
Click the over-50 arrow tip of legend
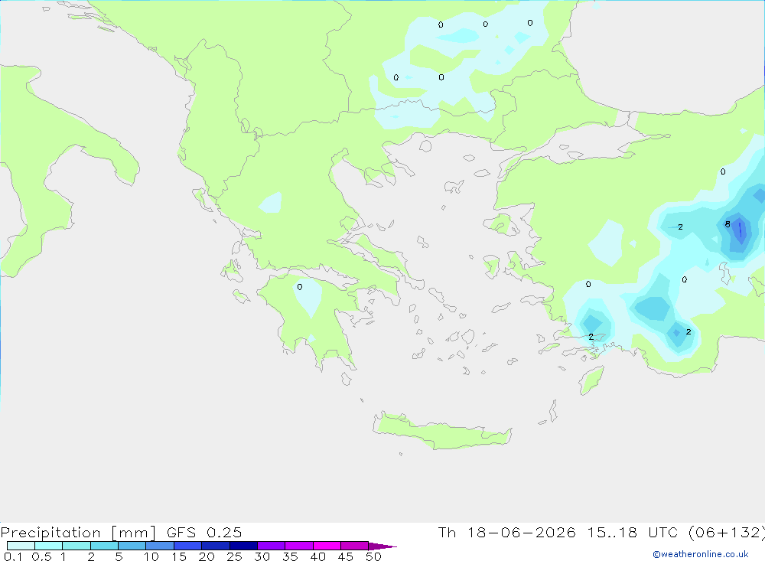click(382, 546)
